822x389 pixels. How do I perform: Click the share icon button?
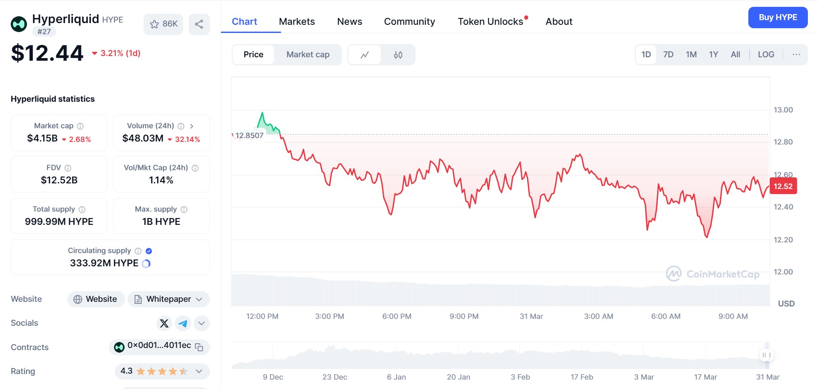(x=199, y=24)
